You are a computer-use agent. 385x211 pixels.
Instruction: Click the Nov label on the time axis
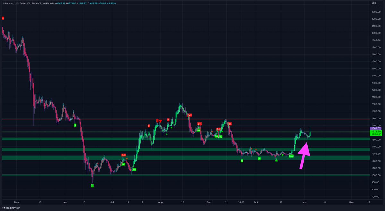(x=304, y=202)
